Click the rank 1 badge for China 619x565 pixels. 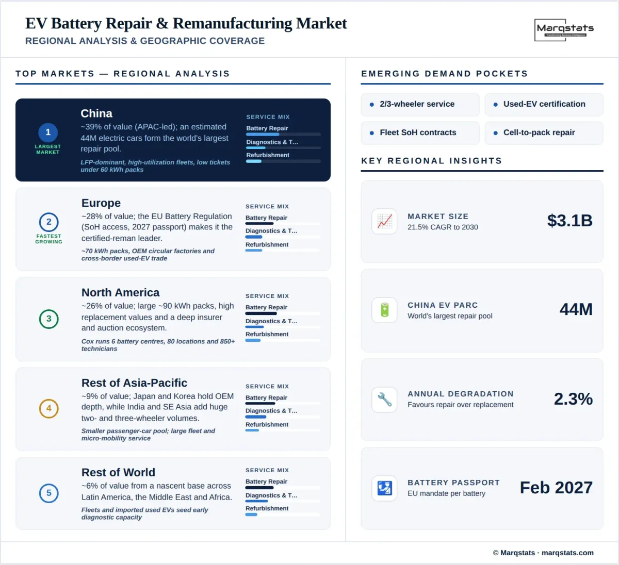[x=48, y=132]
